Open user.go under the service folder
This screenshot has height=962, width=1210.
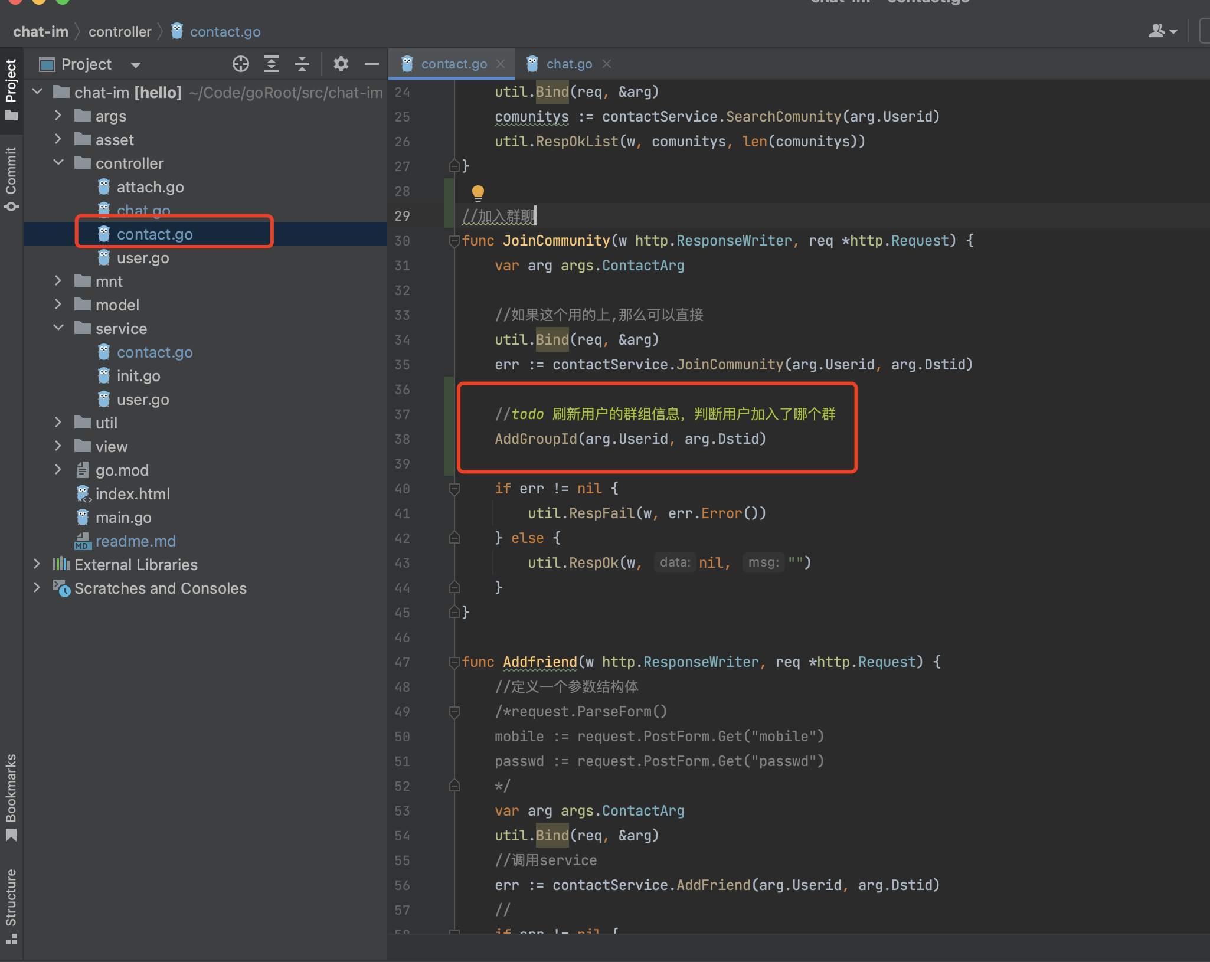pos(143,399)
